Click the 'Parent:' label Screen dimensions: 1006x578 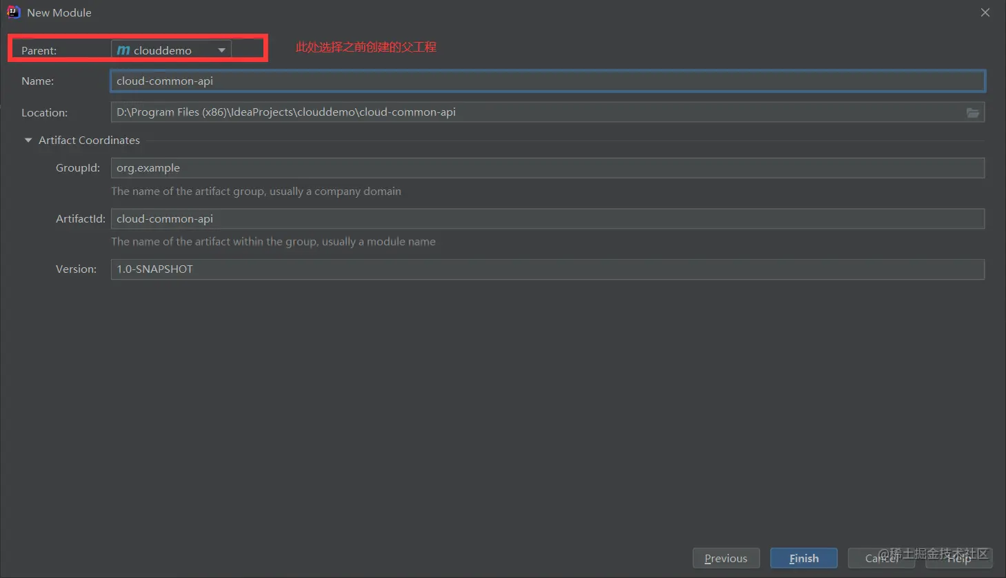(x=39, y=51)
